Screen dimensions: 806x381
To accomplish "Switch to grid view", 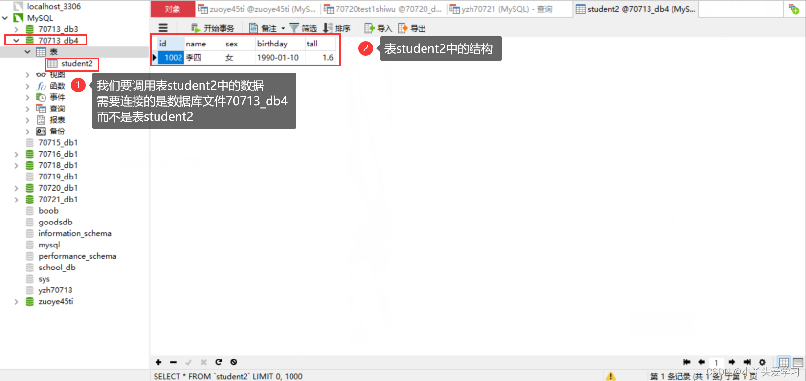I will pos(784,362).
